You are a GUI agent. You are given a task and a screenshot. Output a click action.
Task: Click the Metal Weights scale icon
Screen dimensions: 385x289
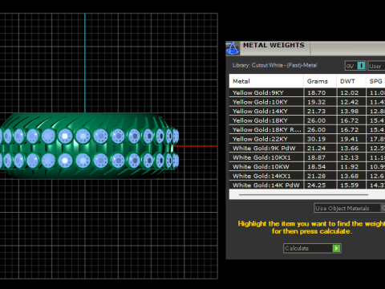pos(233,48)
